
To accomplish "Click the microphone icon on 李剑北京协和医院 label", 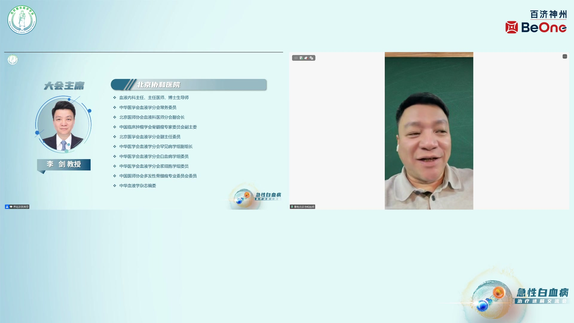I will (292, 207).
